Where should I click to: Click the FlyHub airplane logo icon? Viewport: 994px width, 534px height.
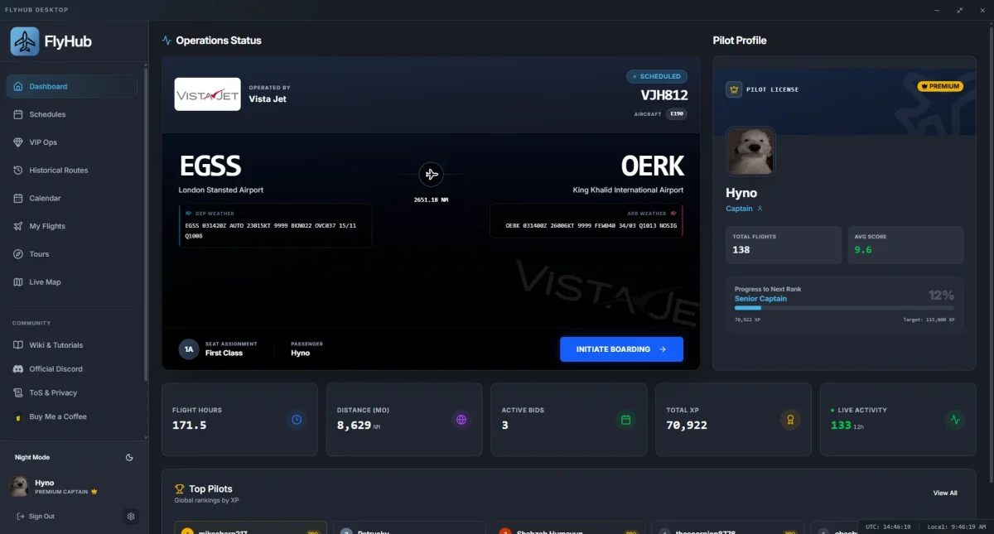[x=25, y=41]
